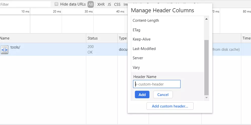Click Add custom header button
Viewport: 251px width, 125px height.
click(170, 106)
